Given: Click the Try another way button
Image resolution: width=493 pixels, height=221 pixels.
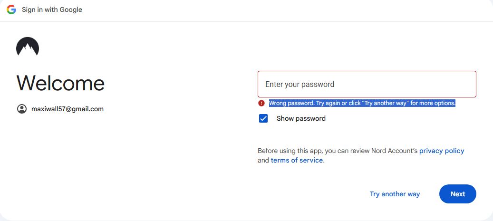Looking at the screenshot, I should pos(395,194).
